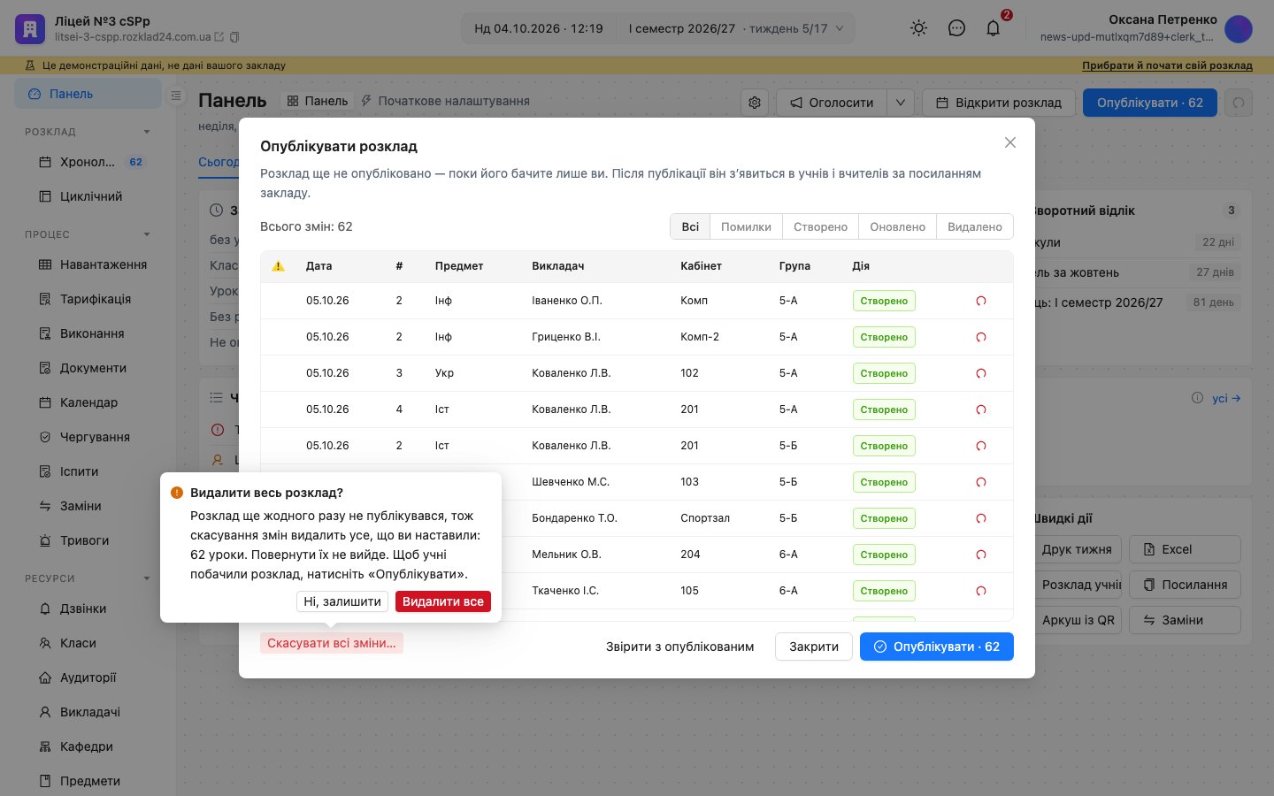Click the external link icon beside school URL
The width and height of the screenshot is (1274, 796).
[x=219, y=37]
